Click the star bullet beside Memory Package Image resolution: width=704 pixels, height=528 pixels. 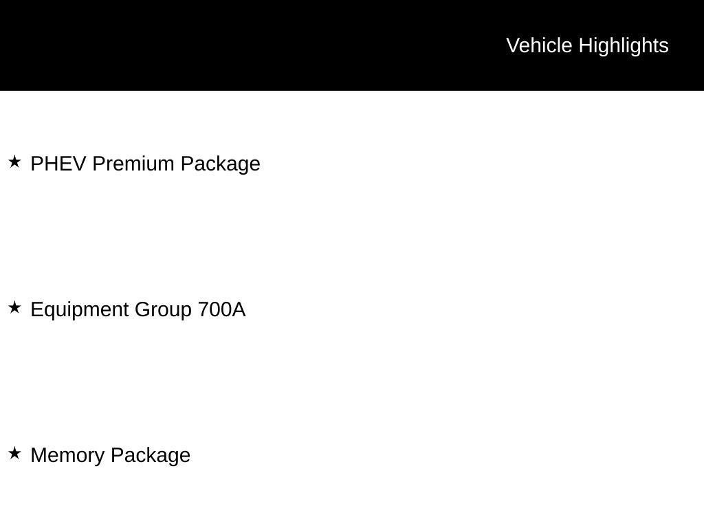pyautogui.click(x=14, y=454)
